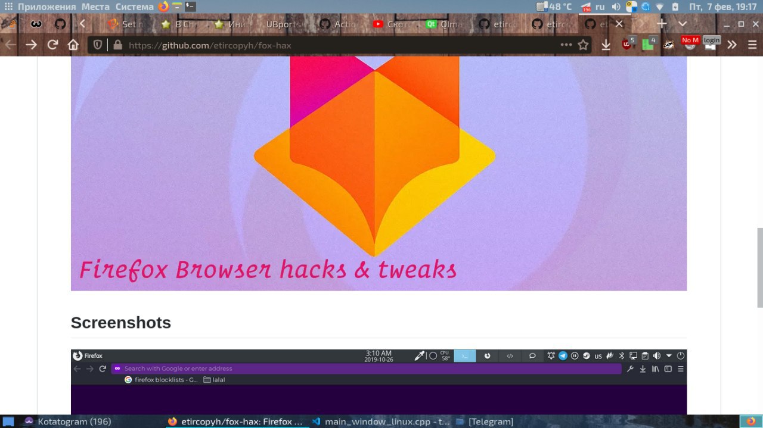Open a new tab with plus button
The image size is (763, 428).
click(x=662, y=24)
